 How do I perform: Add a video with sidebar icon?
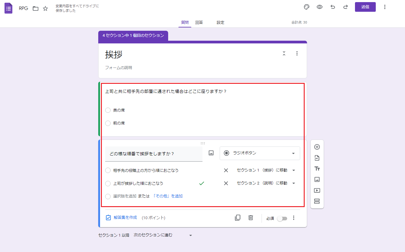click(x=317, y=191)
